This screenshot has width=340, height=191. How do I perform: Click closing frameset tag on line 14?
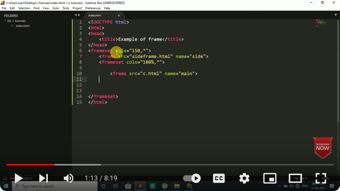point(103,97)
